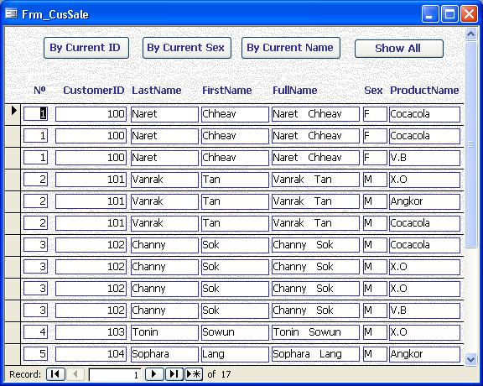Click the CustomerID column header

(94, 91)
